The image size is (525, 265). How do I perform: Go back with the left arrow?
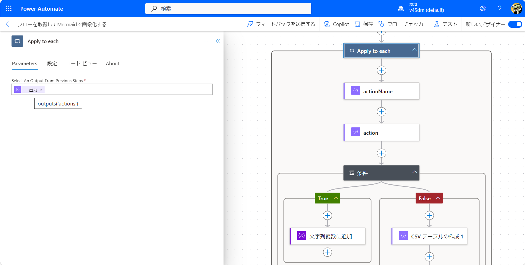(9, 24)
